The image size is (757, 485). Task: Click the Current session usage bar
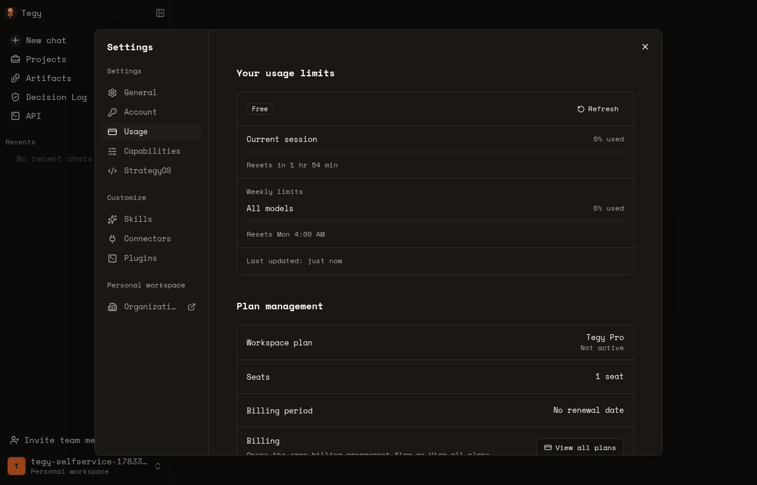(435, 152)
